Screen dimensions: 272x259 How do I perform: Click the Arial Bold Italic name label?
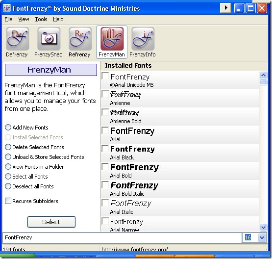127,194
